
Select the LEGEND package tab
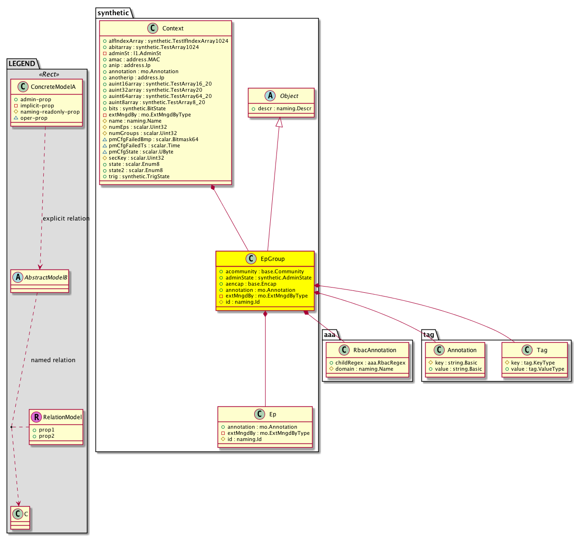(x=22, y=64)
